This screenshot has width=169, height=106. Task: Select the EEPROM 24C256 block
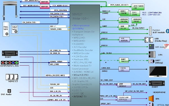pyautogui.click(x=124, y=20)
